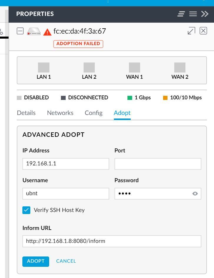The width and height of the screenshot is (214, 278).
Task: Select the LAN 2 port square
Action: [89, 67]
